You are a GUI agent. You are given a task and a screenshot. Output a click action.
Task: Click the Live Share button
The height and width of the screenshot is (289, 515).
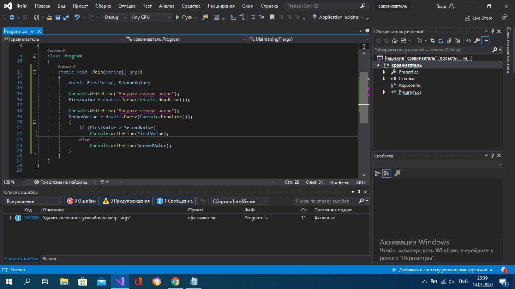478,18
